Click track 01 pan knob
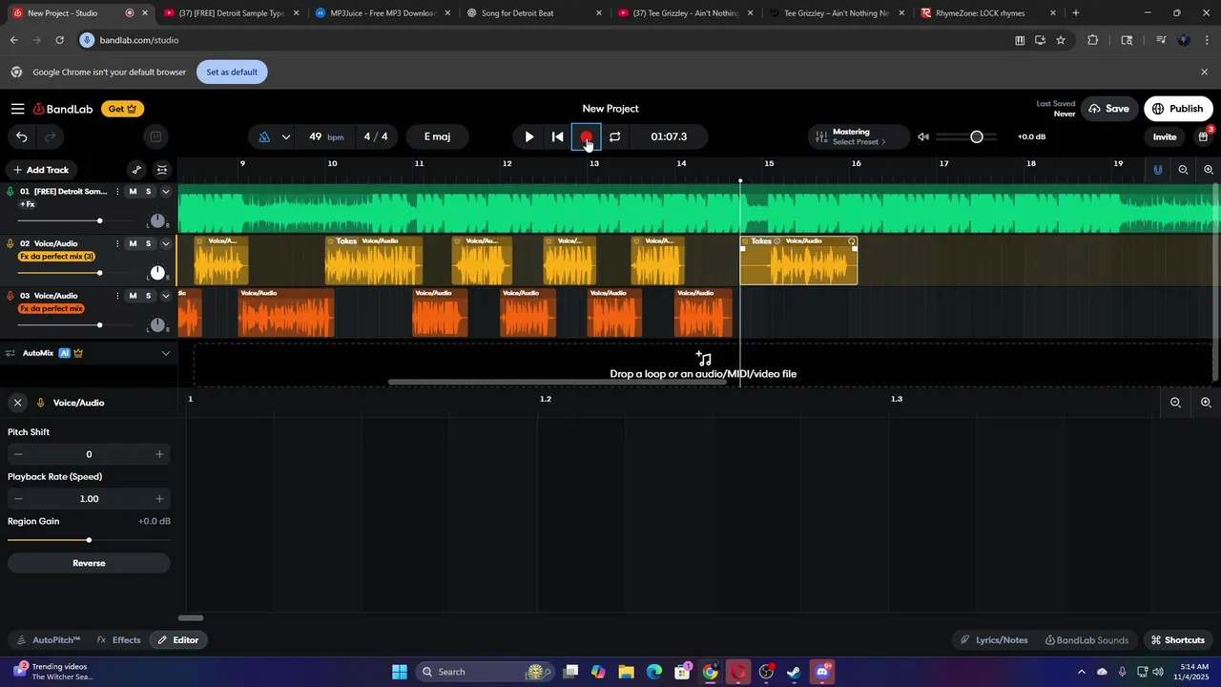 coord(157,221)
